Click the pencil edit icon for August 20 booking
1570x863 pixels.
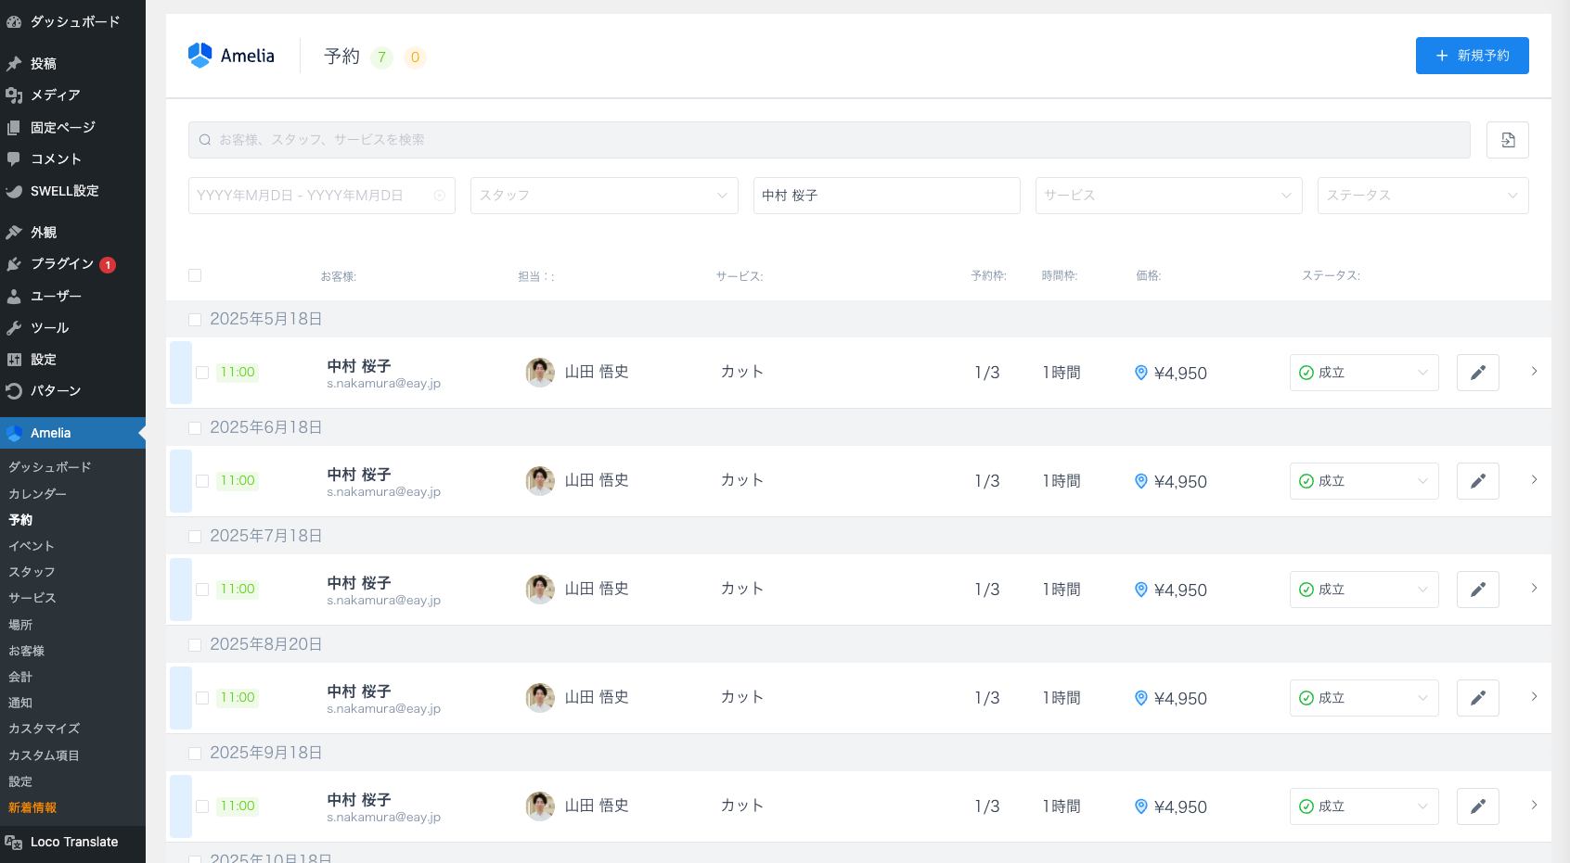[1477, 698]
